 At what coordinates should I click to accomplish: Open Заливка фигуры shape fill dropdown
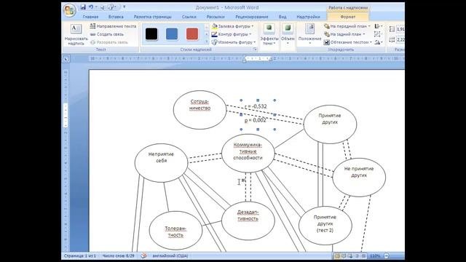pyautogui.click(x=233, y=26)
